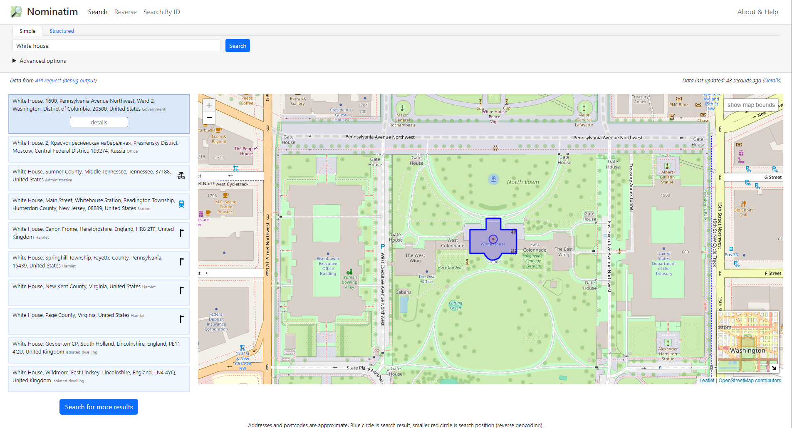
Task: Click the fountain icon on North Lawn
Action: (x=493, y=179)
